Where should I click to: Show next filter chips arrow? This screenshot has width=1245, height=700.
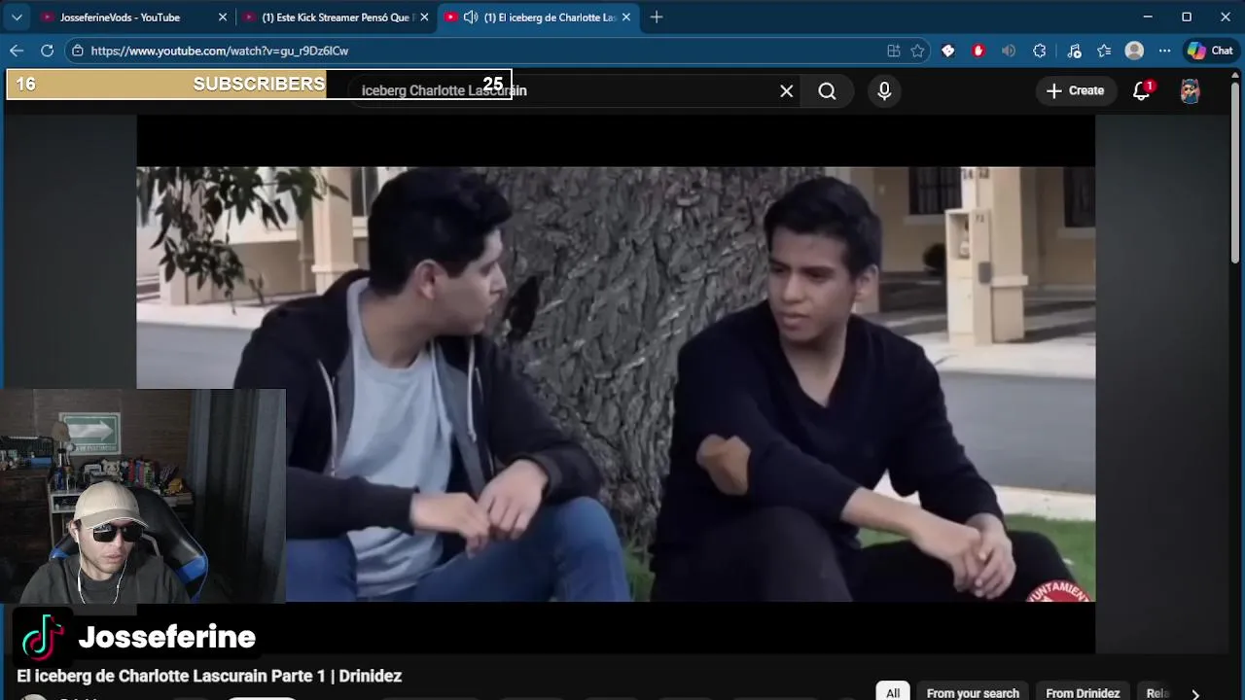point(1194,693)
